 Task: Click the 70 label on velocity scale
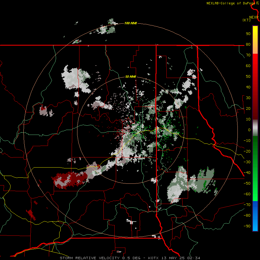click(248, 55)
